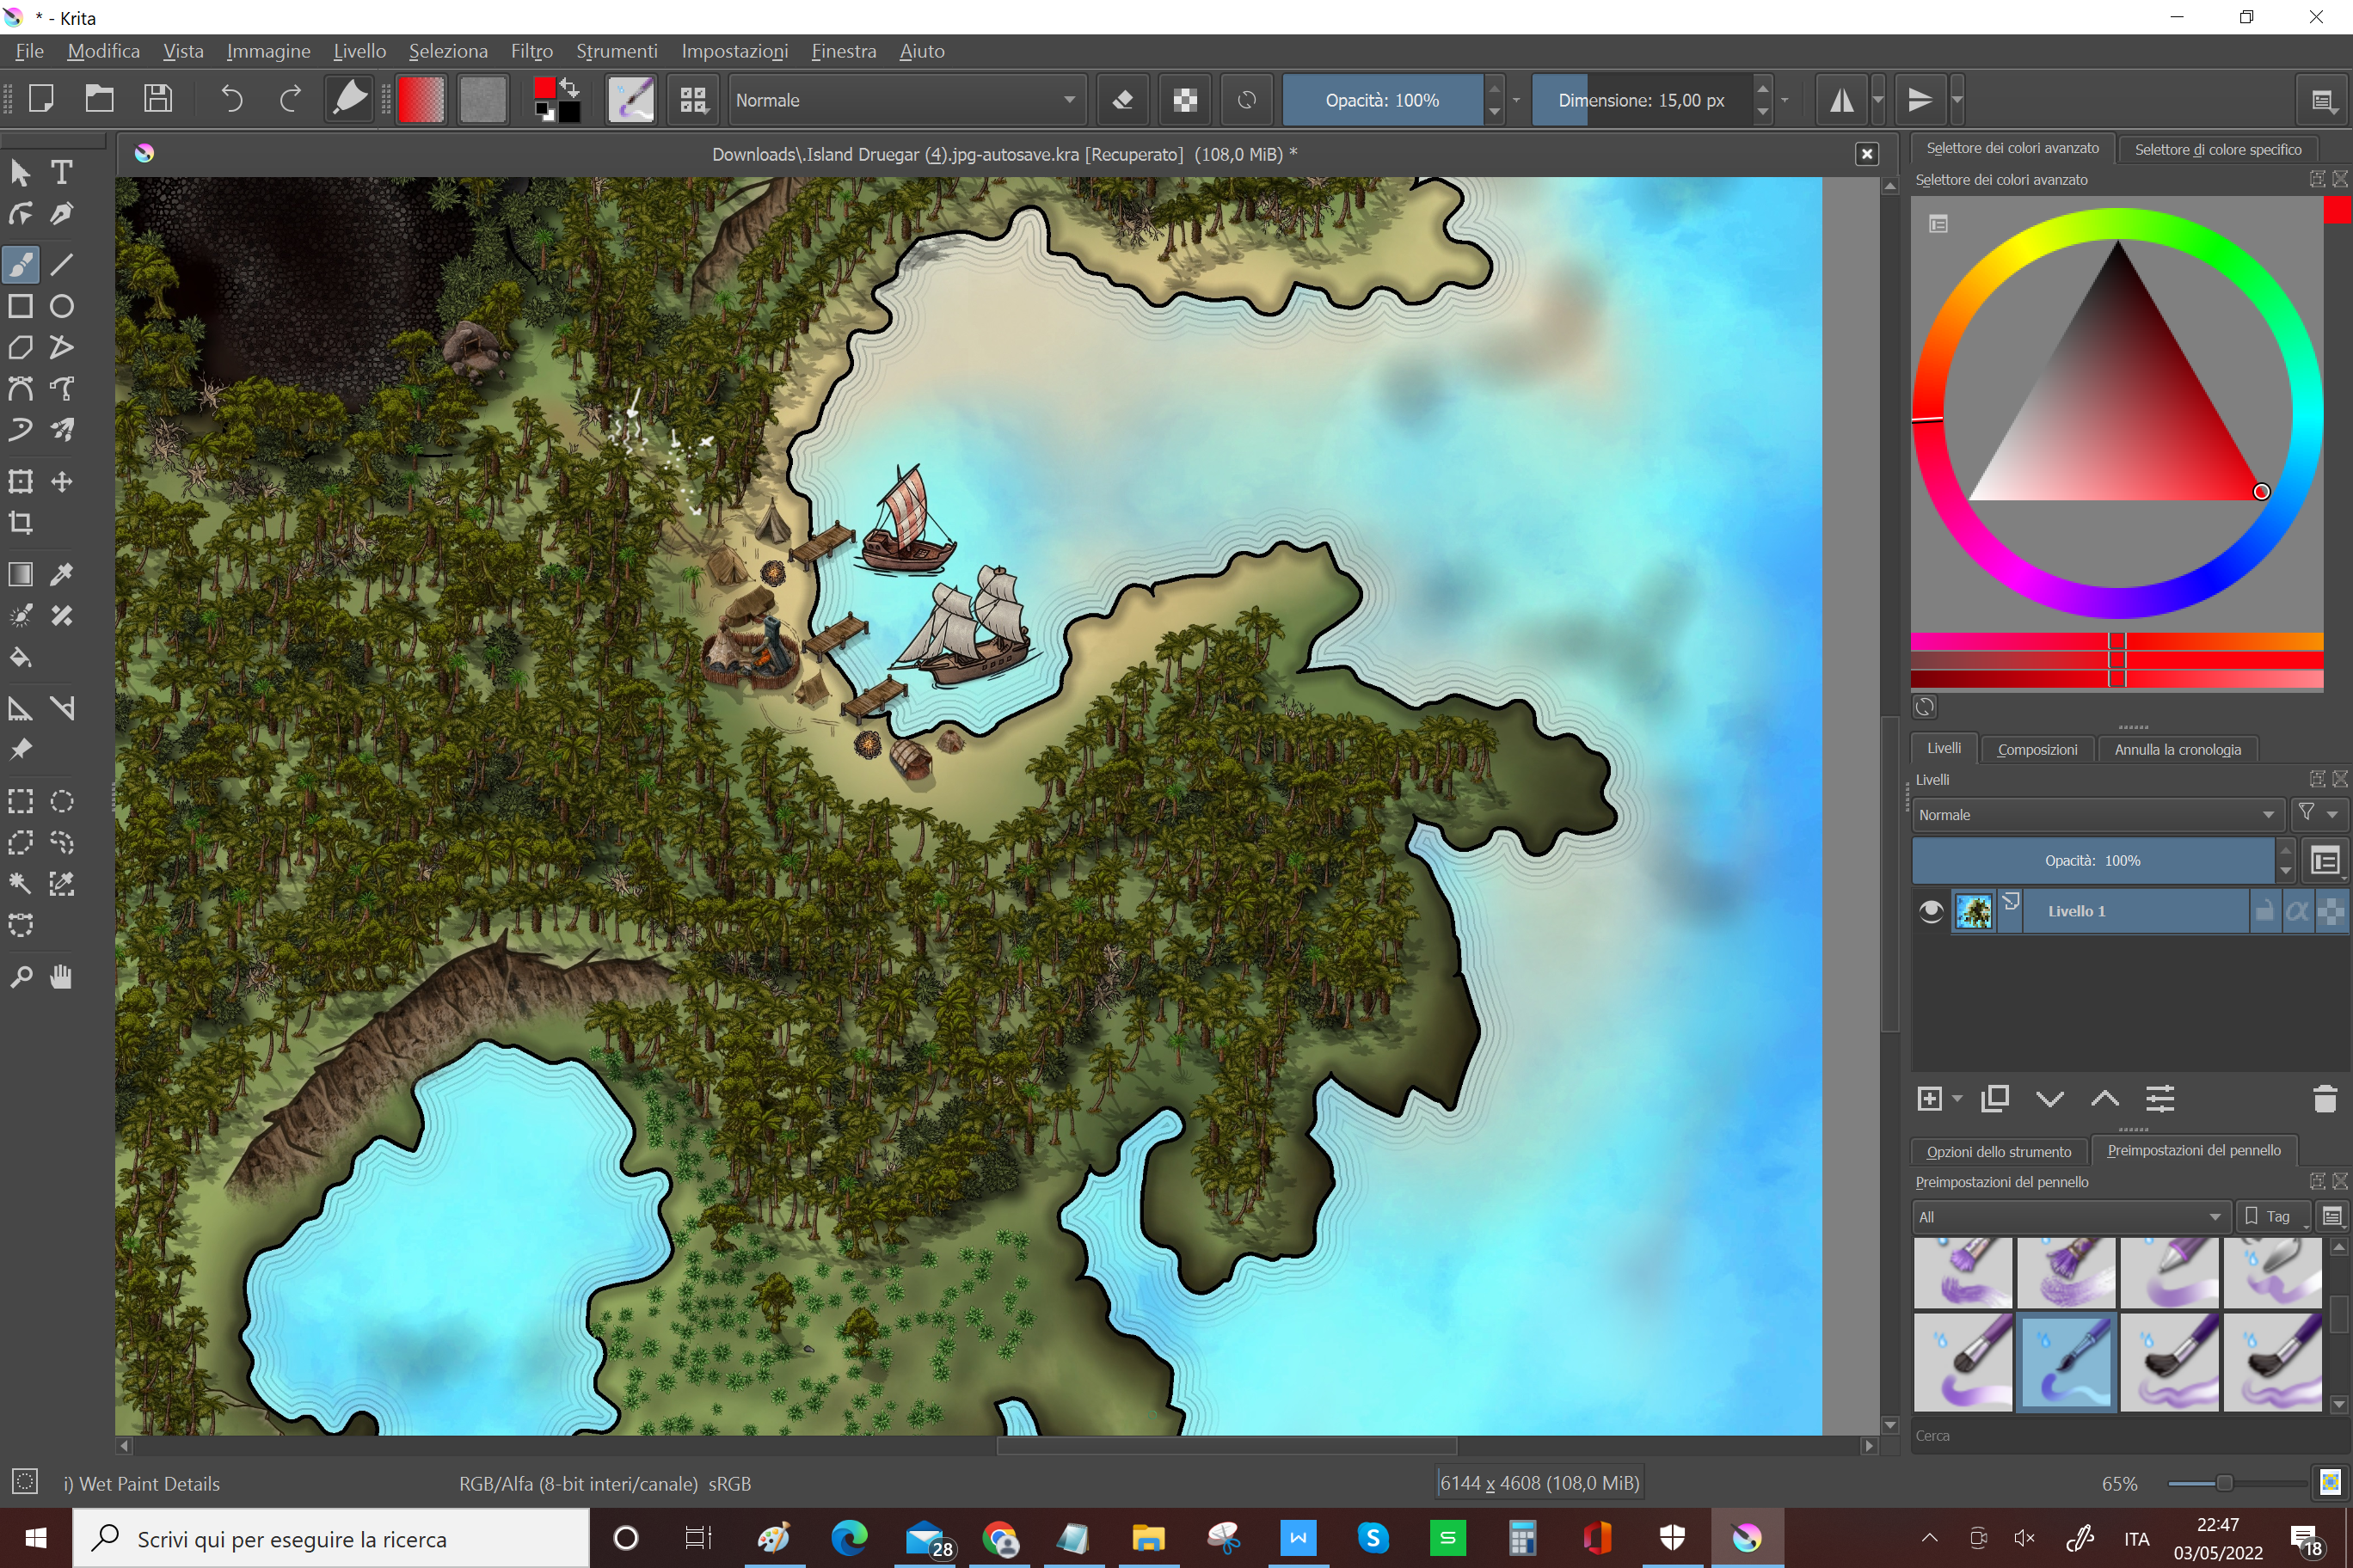2353x1568 pixels.
Task: Select the Elliptical selection tool
Action: pyautogui.click(x=62, y=801)
